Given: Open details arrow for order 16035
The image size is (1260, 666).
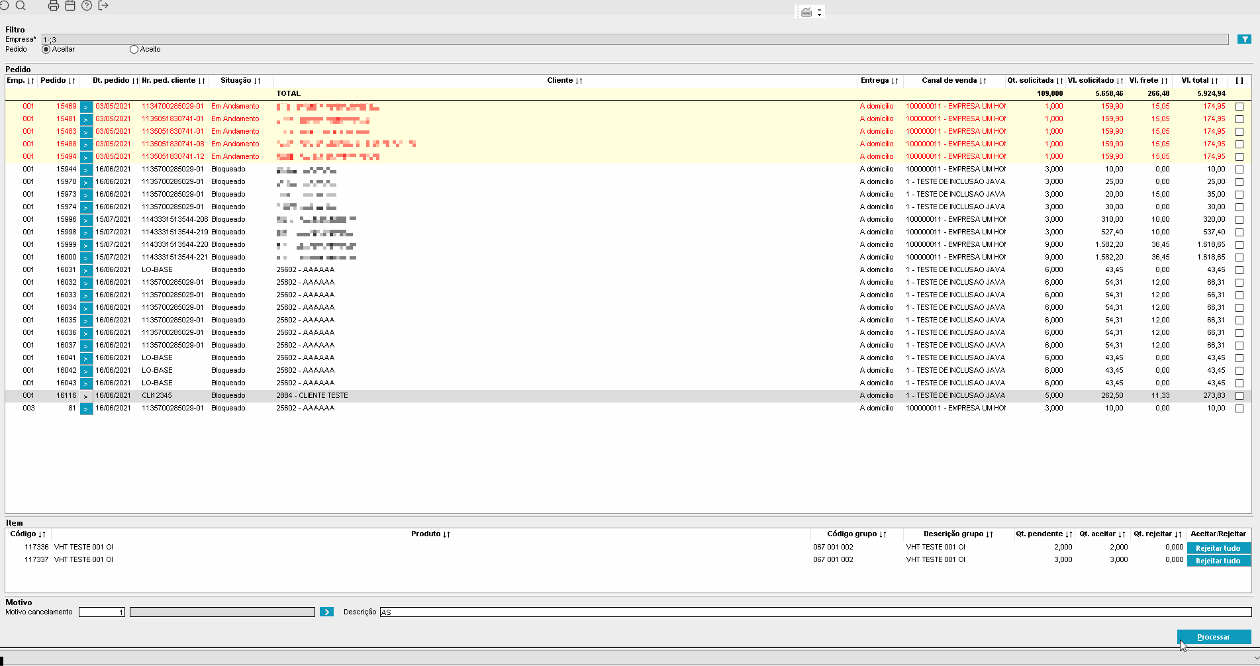Looking at the screenshot, I should point(86,320).
